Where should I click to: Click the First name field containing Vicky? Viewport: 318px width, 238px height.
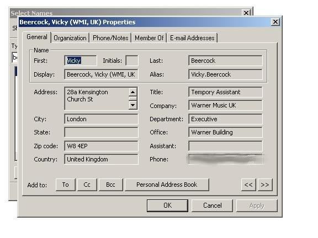(81, 61)
